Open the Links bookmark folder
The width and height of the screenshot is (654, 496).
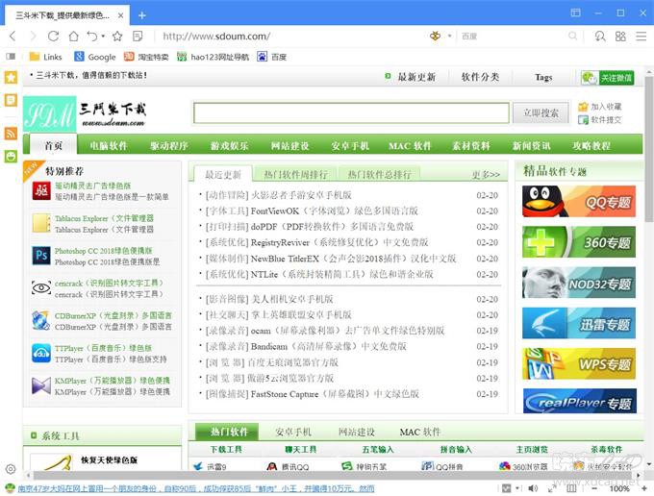46,57
